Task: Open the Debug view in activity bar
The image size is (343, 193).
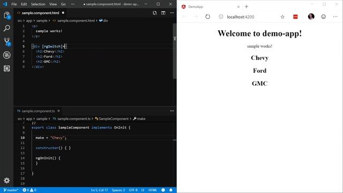Action: (6, 55)
